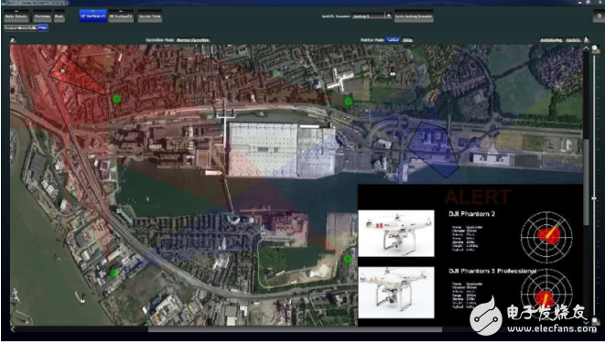This screenshot has height=344, width=605.
Task: Click the red boat marker on the river
Action: (x=82, y=297)
